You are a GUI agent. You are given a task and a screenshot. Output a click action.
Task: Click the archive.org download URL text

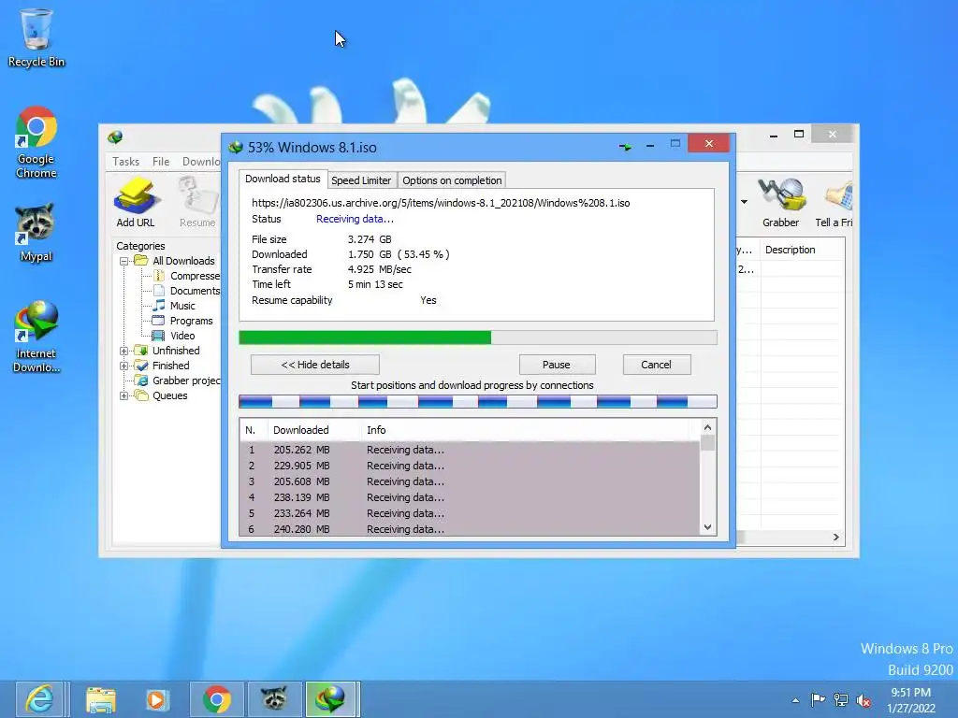tap(441, 203)
